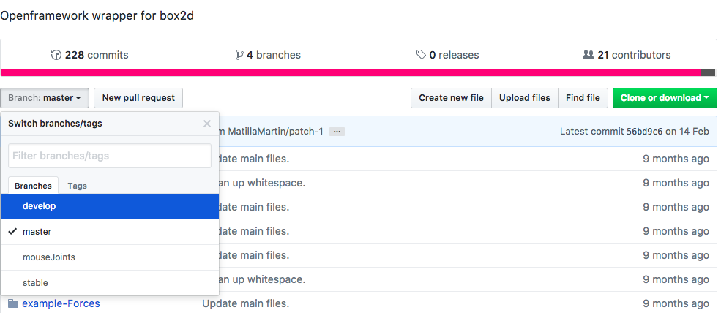The image size is (721, 313).
Task: Select the Branches tab
Action: [33, 186]
